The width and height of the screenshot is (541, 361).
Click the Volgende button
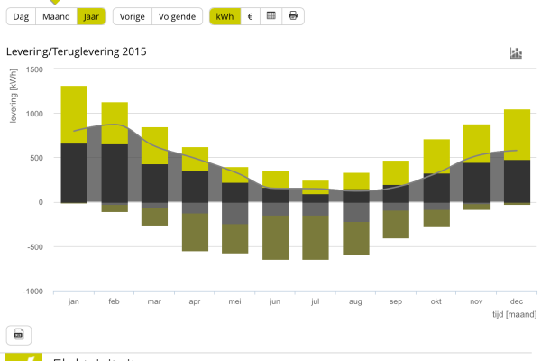click(x=176, y=16)
